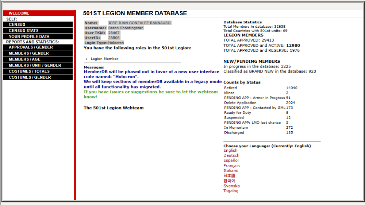
Task: Open the CENSUS page
Action: click(38, 24)
